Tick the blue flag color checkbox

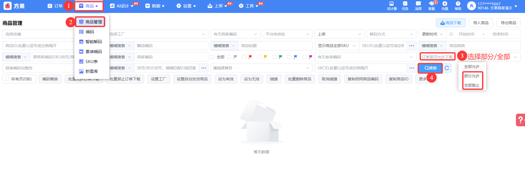tap(289, 57)
